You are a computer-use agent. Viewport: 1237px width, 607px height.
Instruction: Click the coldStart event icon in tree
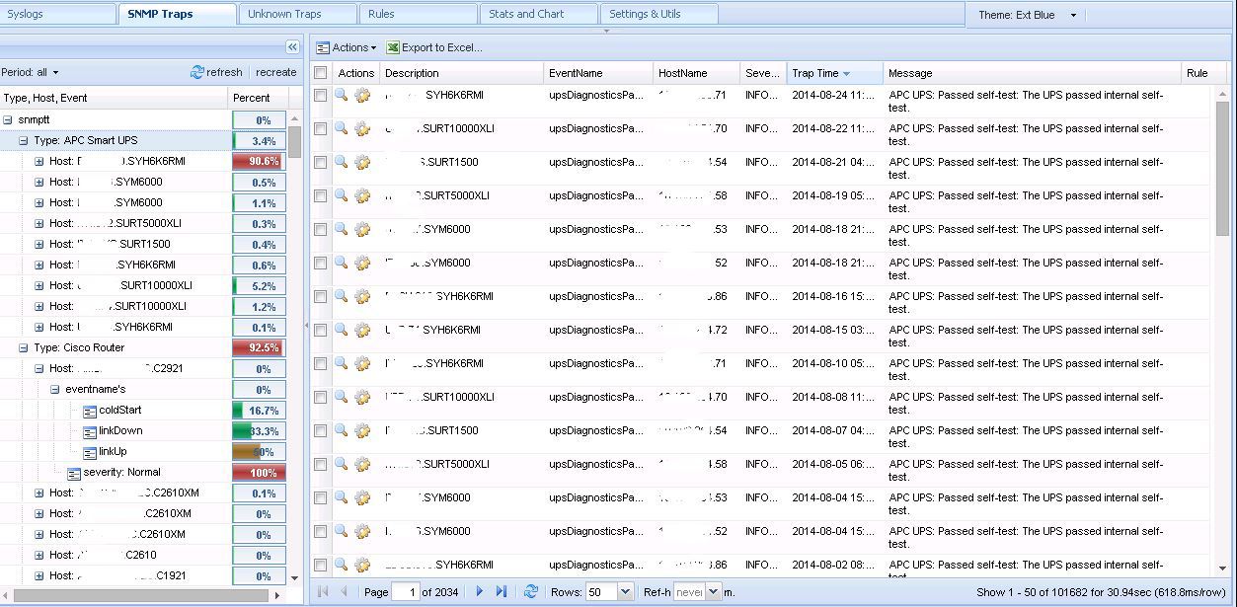[89, 411]
